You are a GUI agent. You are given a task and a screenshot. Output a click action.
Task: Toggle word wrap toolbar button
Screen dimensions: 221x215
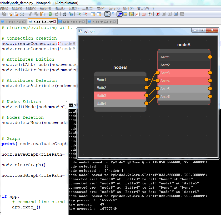[107, 14]
